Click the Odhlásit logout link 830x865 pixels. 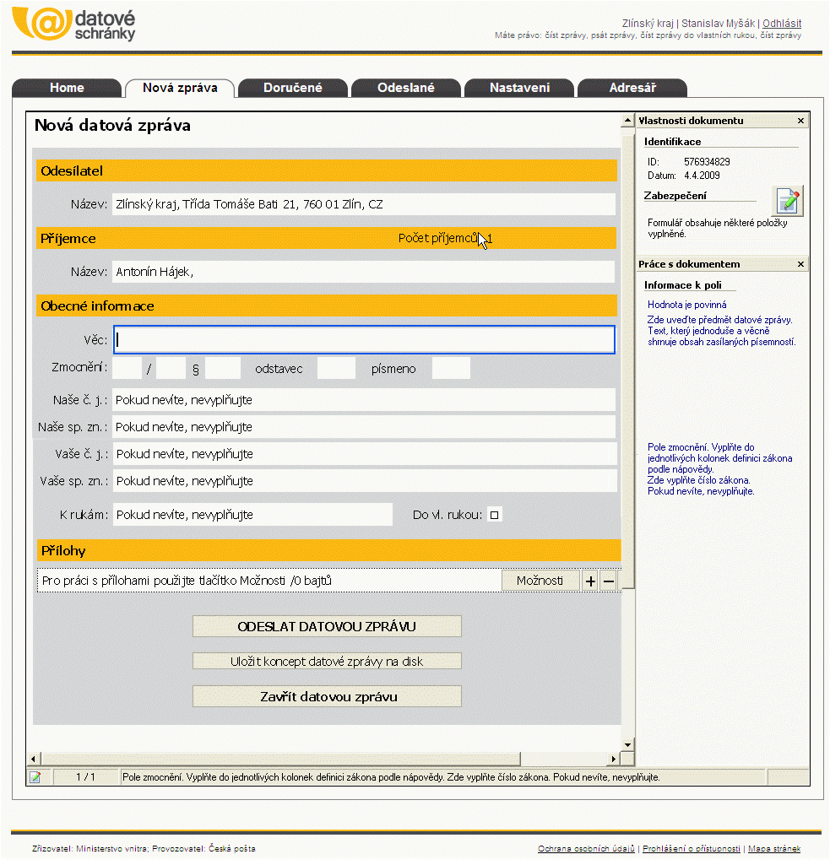pos(782,23)
